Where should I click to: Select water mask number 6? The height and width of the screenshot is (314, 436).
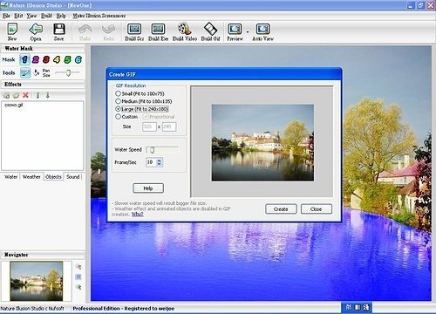click(x=78, y=59)
